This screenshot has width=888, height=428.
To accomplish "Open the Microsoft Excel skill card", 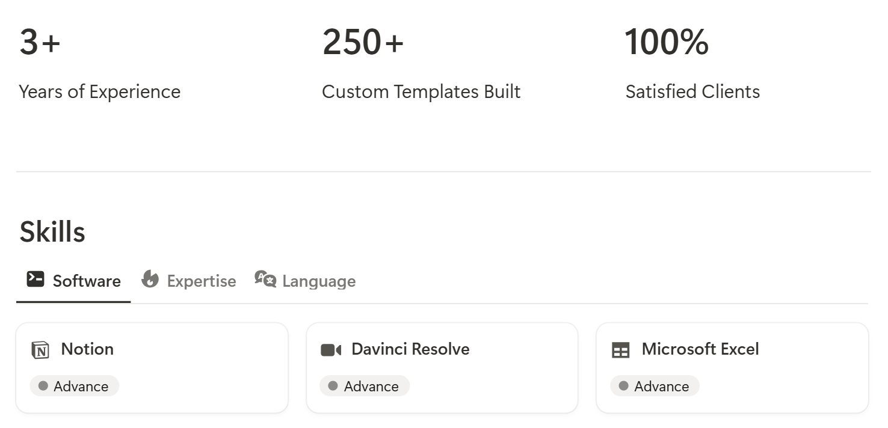I will tap(732, 368).
